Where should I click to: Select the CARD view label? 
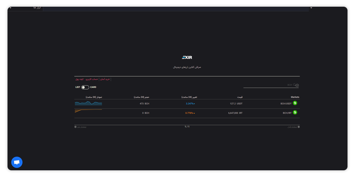[93, 87]
